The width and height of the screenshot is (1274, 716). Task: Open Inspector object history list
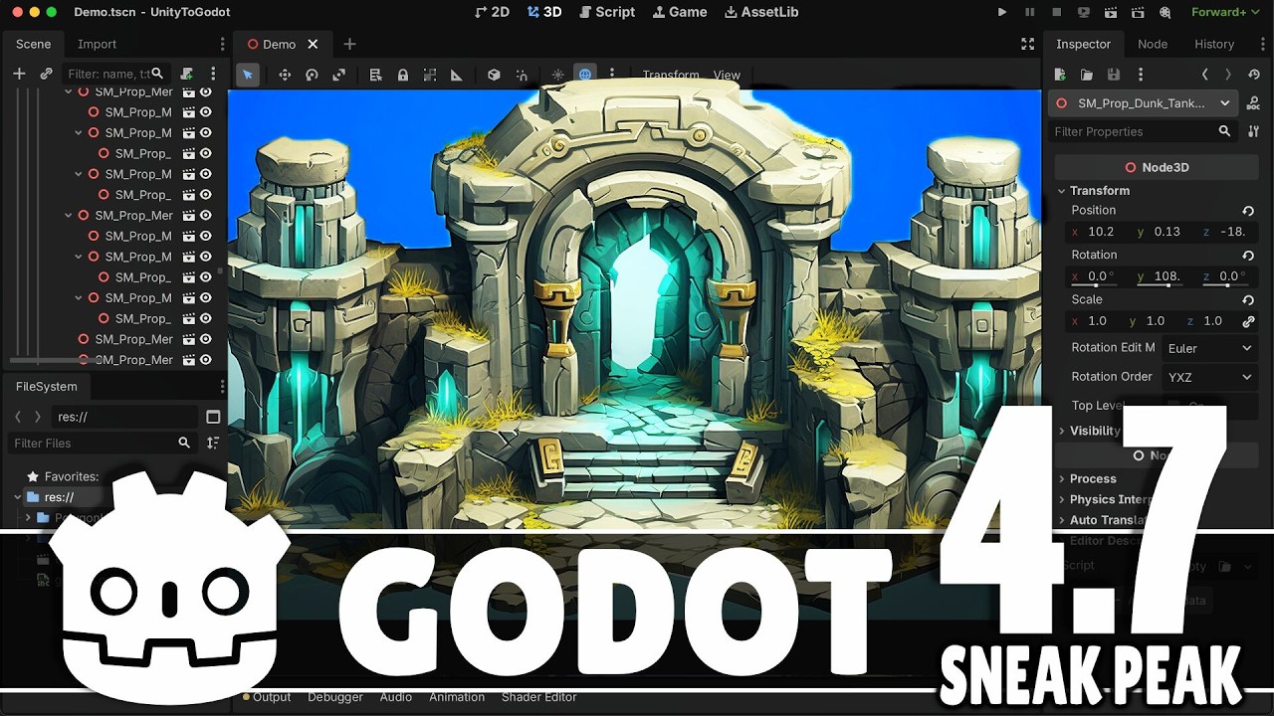(1254, 75)
